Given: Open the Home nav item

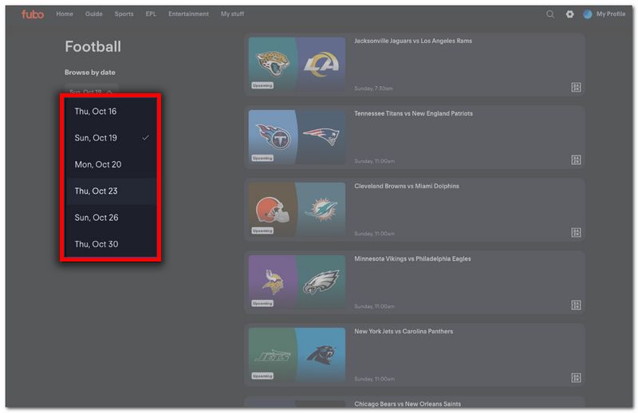Looking at the screenshot, I should point(65,14).
